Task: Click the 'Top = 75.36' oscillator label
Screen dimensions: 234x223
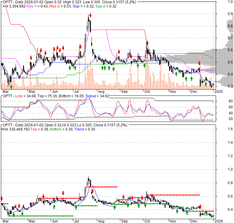Action: pos(47,96)
